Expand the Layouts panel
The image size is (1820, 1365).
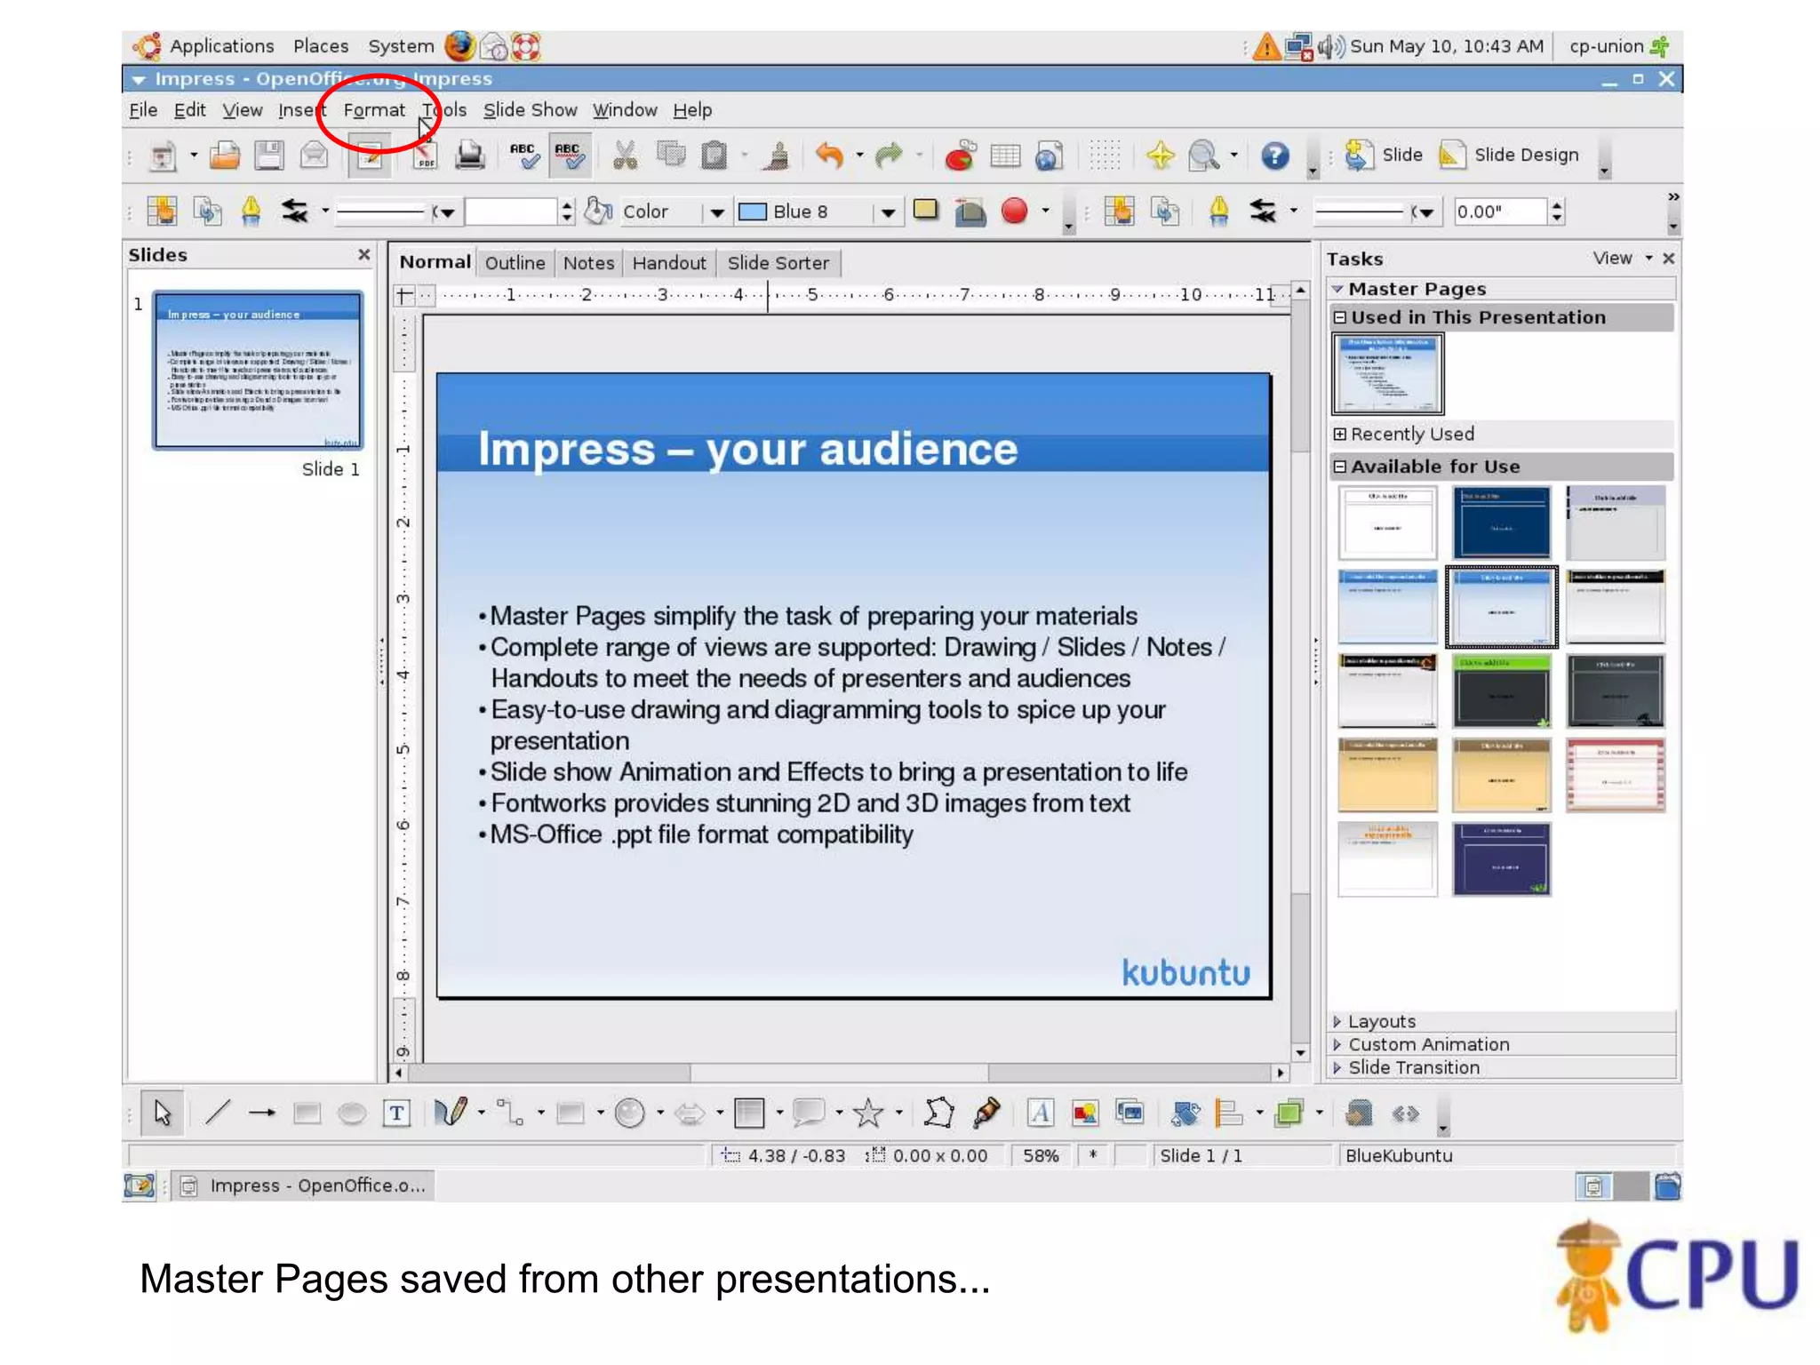click(1502, 1021)
